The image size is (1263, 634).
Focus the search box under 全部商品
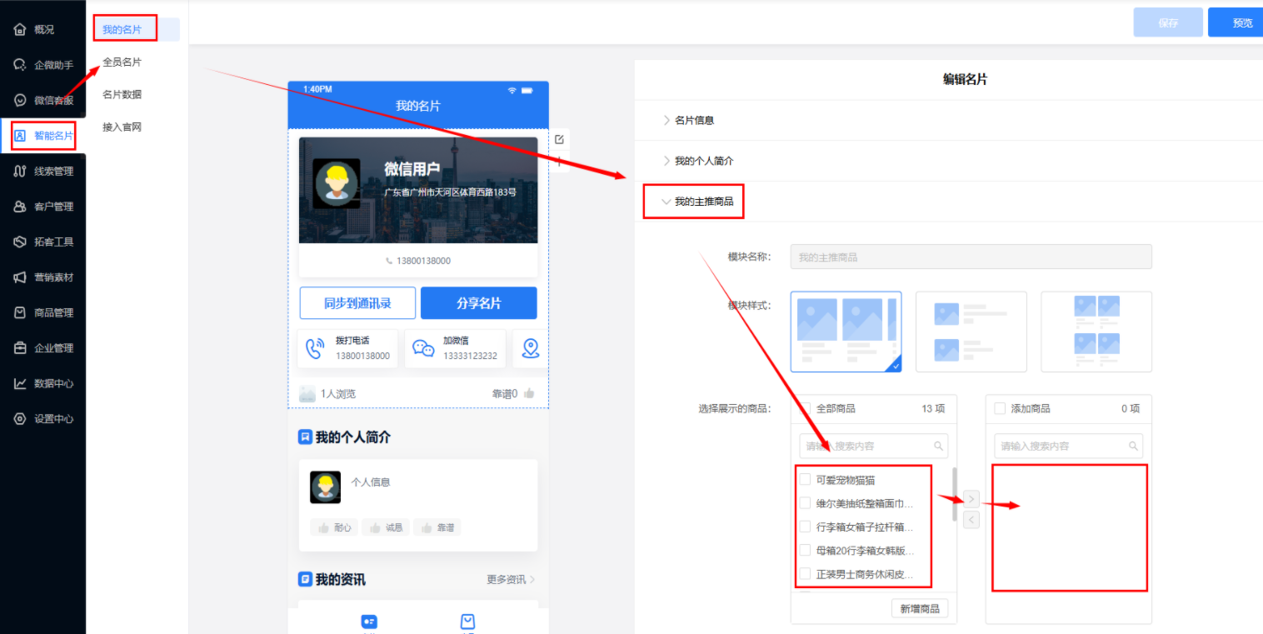pyautogui.click(x=874, y=446)
